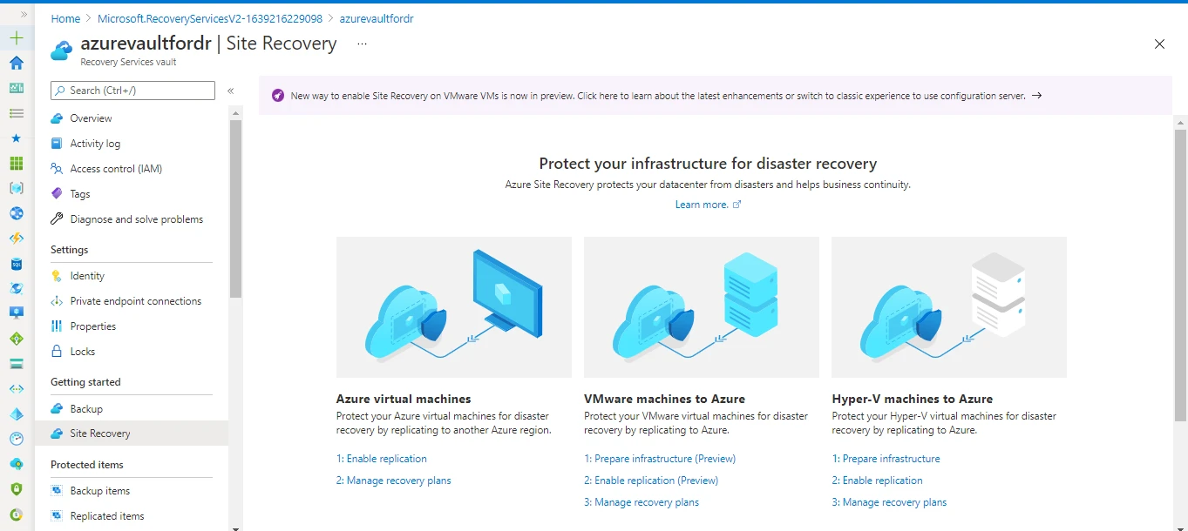Open the Dashboard icon in the left rail
This screenshot has height=531, width=1188.
point(15,87)
